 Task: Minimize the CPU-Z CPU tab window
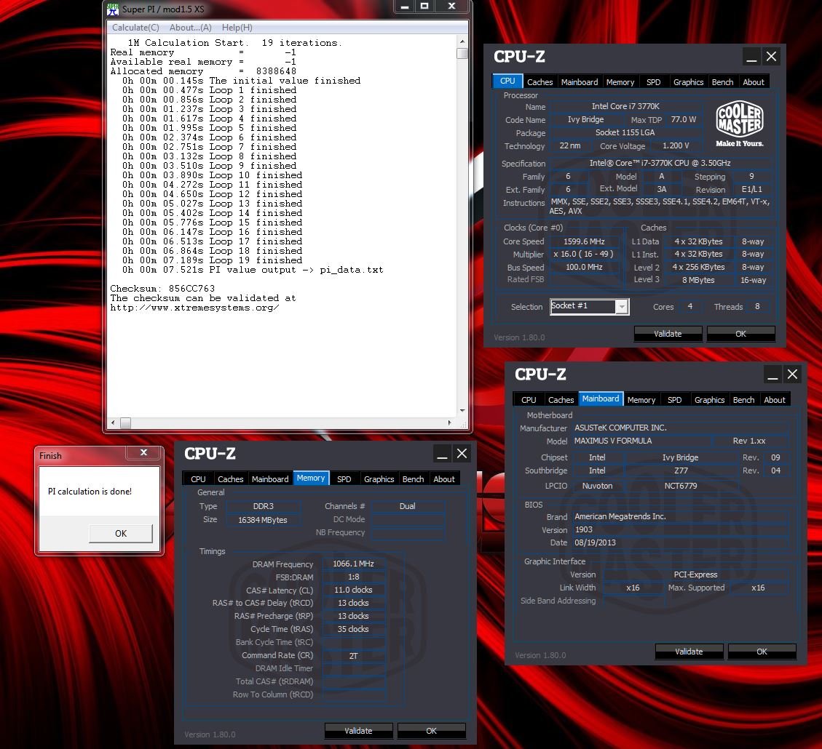click(x=751, y=57)
